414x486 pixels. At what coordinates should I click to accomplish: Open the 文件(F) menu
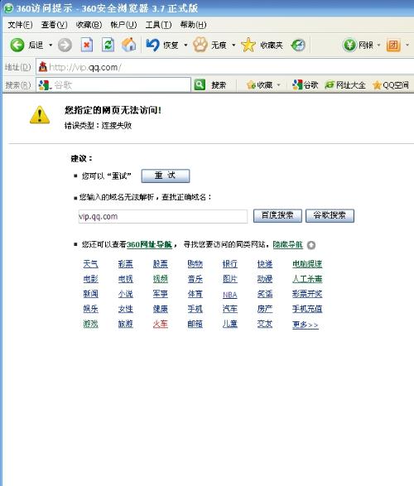[20, 25]
